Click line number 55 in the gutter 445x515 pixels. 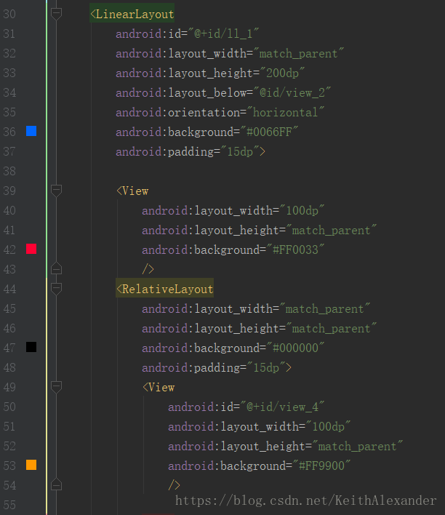click(9, 505)
